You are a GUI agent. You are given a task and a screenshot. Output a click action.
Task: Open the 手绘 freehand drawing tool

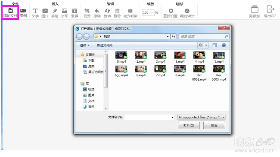click(55, 11)
